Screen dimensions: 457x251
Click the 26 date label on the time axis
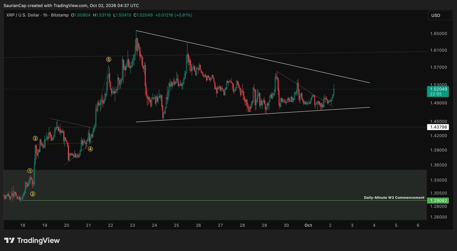point(198,226)
